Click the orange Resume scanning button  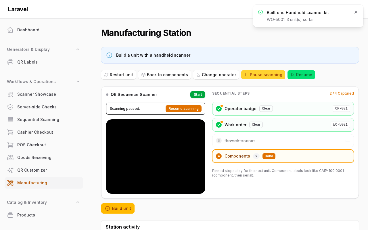[183, 109]
